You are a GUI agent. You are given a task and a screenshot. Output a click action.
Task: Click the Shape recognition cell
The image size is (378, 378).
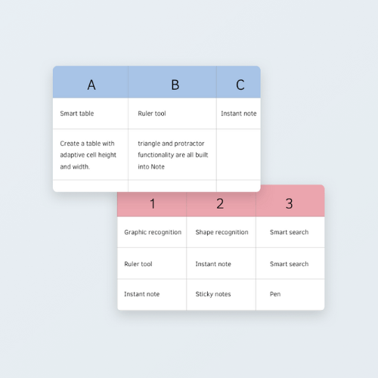pos(222,232)
